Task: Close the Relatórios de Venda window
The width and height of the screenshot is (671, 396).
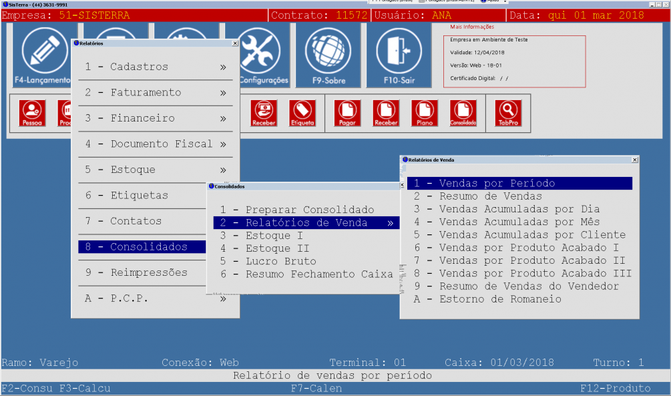Action: coord(634,160)
